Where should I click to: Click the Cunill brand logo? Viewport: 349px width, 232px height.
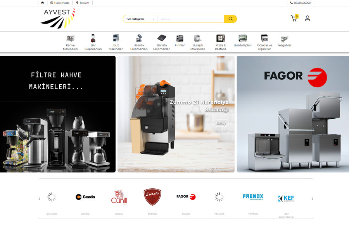click(119, 197)
